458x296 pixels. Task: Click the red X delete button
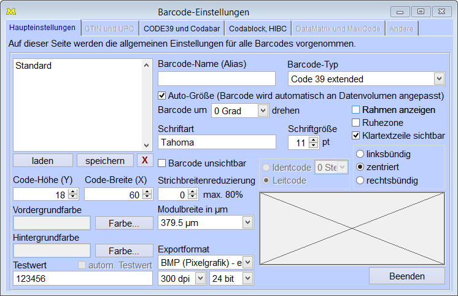[145, 161]
